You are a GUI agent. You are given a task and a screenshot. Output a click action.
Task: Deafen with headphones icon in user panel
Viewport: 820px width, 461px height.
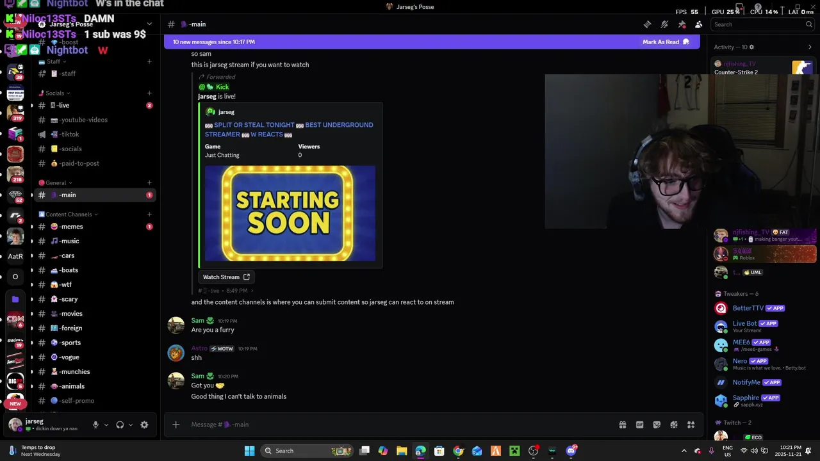(x=120, y=425)
